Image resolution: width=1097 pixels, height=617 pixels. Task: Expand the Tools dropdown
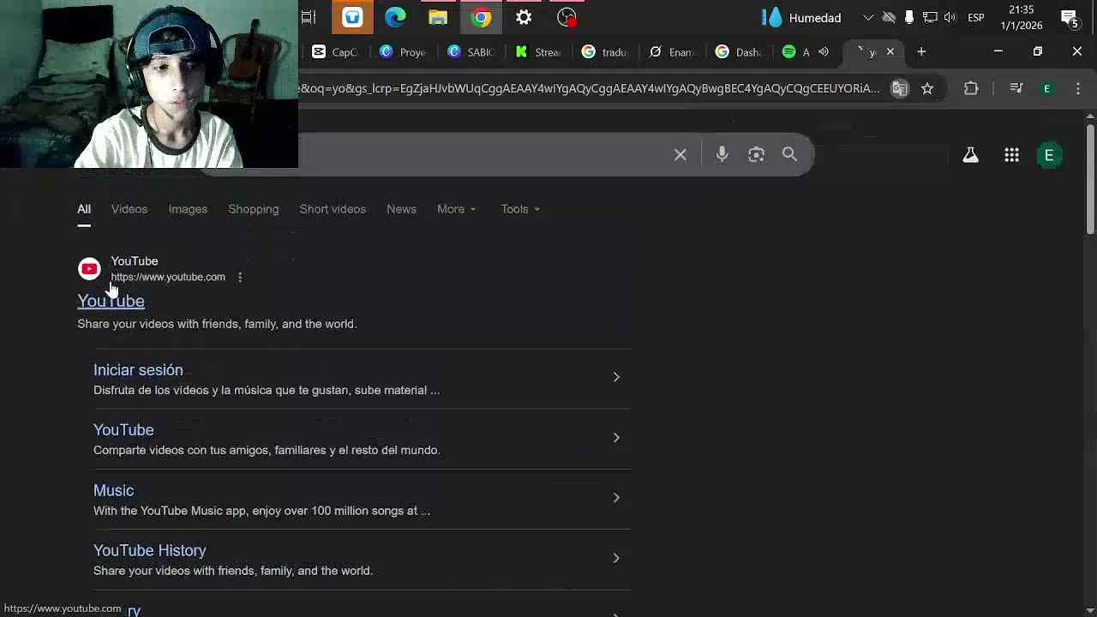tap(520, 209)
